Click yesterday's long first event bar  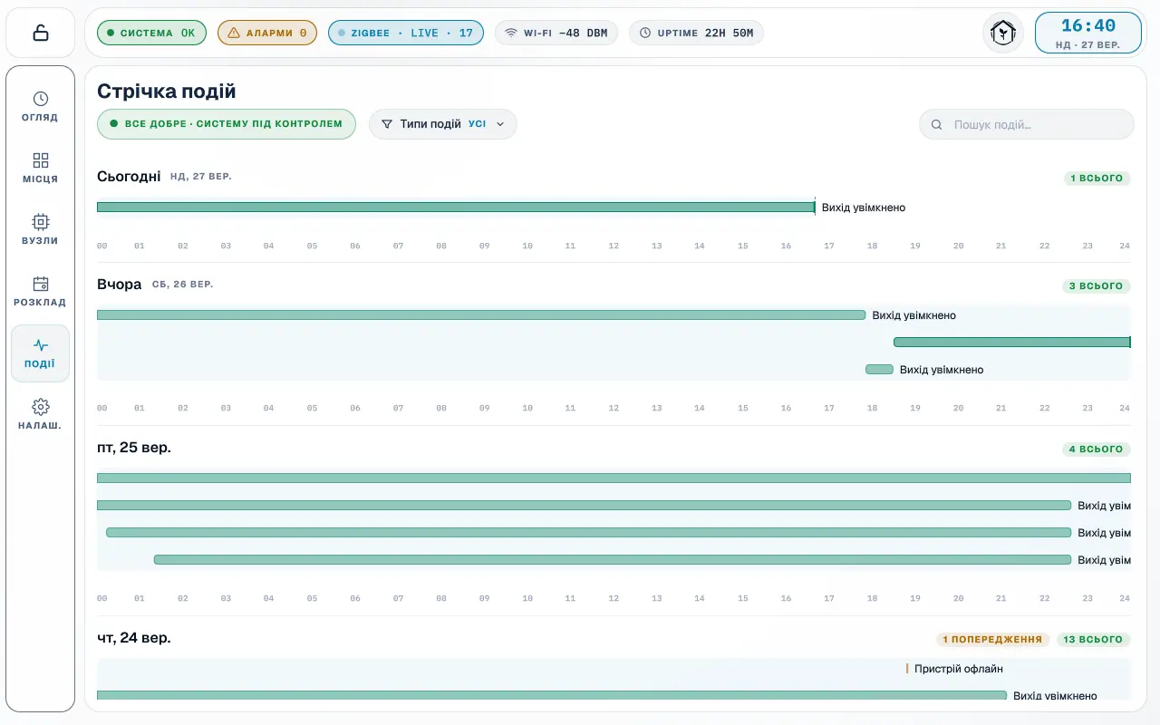481,315
